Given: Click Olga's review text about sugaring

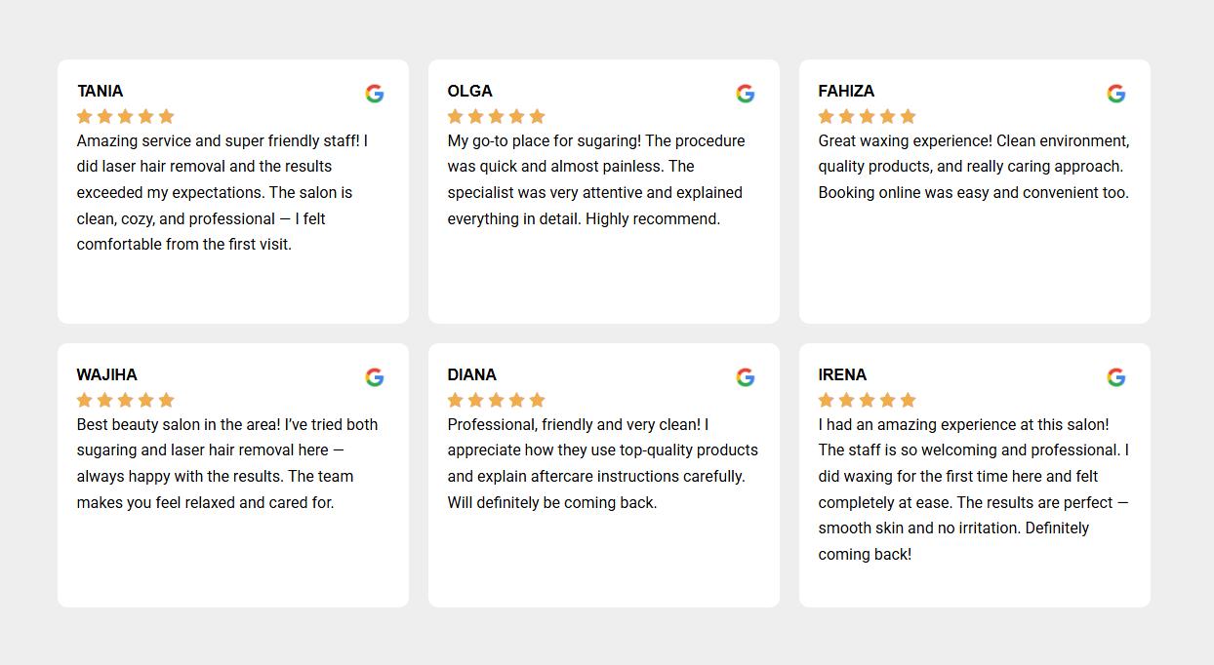Looking at the screenshot, I should (x=595, y=179).
